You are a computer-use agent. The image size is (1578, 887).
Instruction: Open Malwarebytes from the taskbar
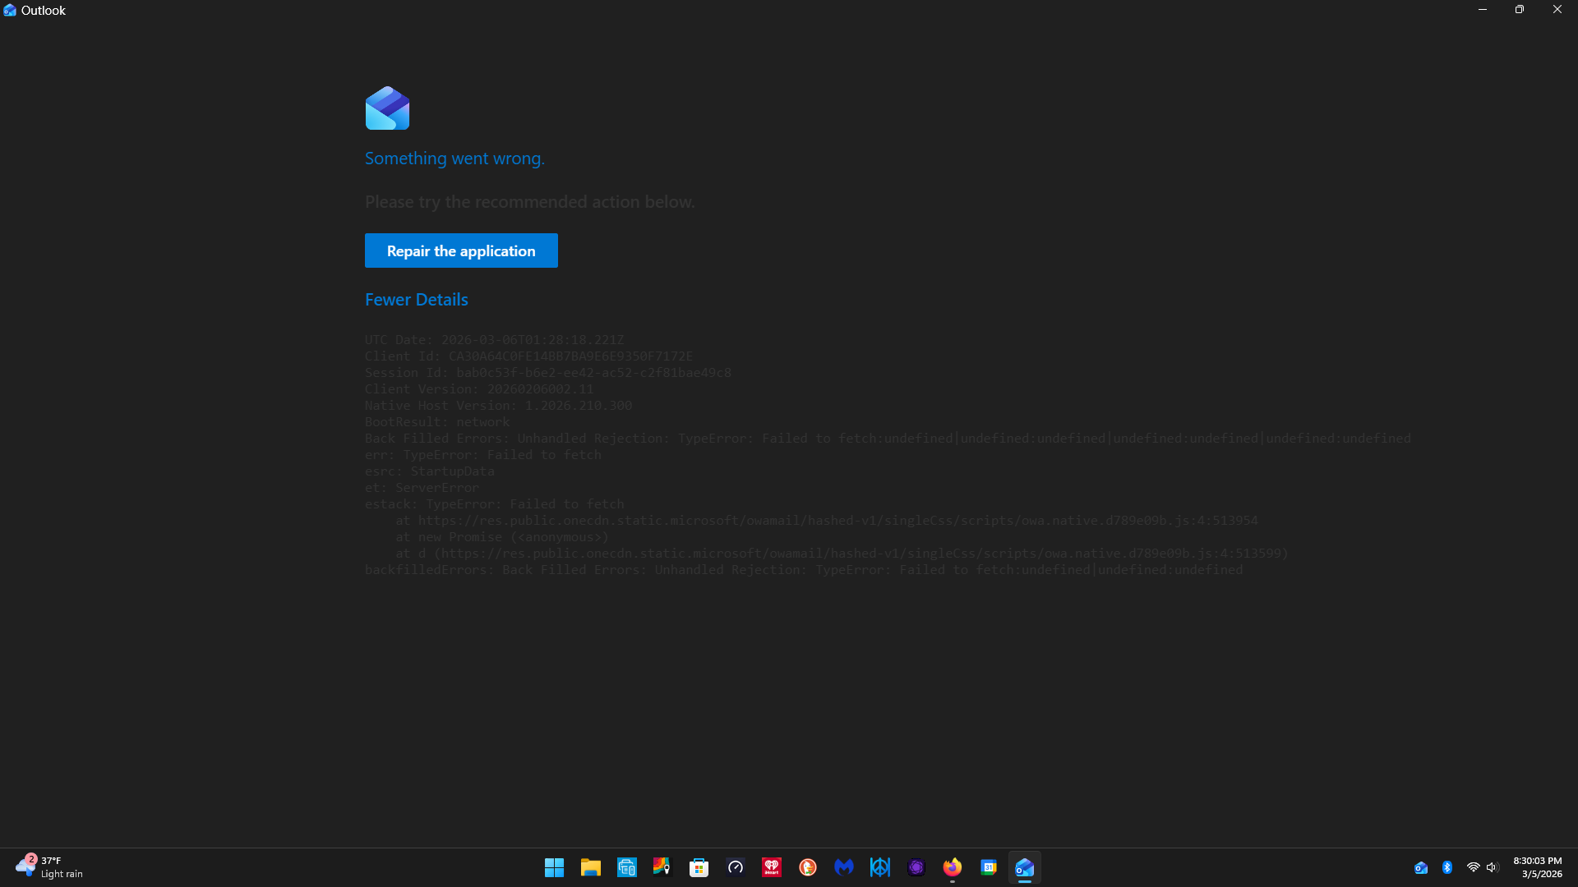point(843,867)
